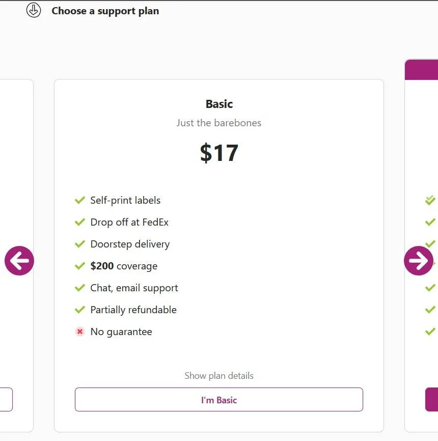The width and height of the screenshot is (438, 441).
Task: Click the Basic plan title
Action: click(x=219, y=104)
